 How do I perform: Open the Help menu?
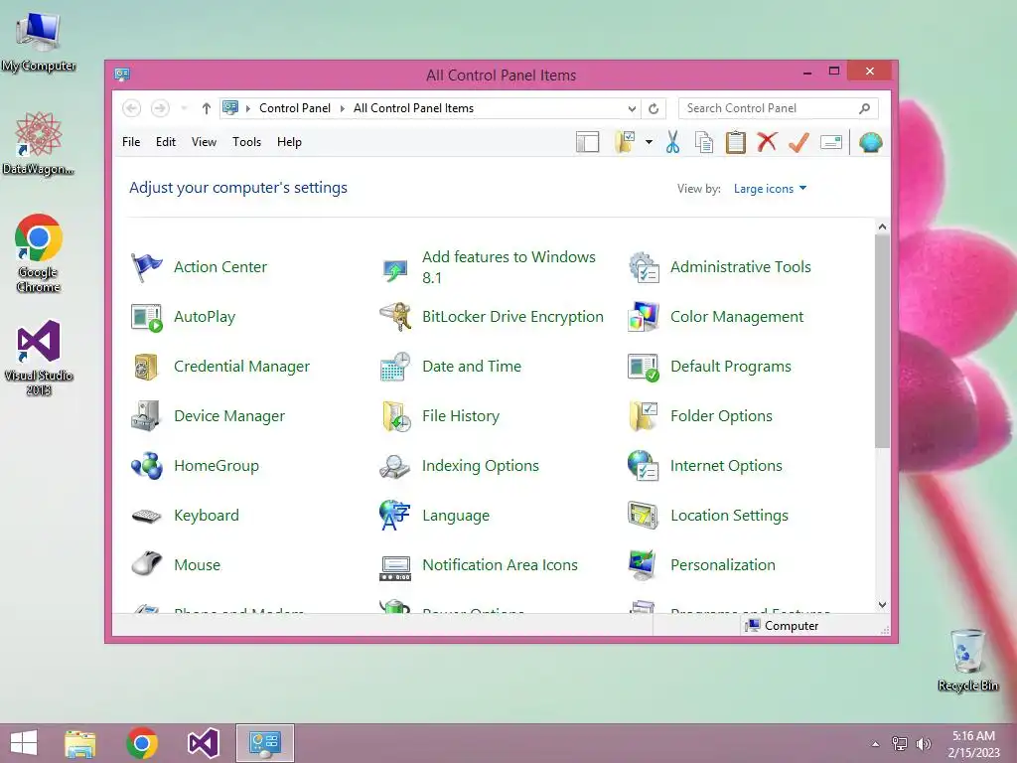click(x=289, y=142)
